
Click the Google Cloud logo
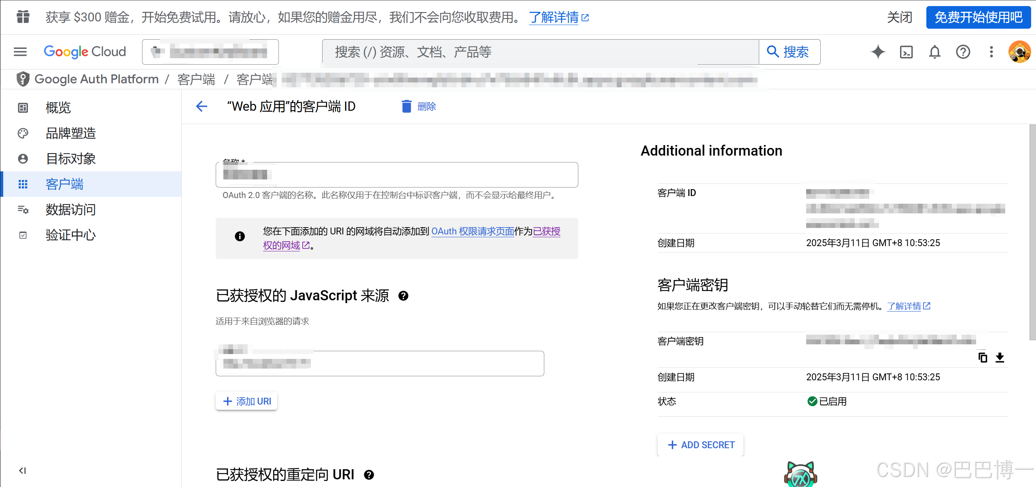coord(85,52)
